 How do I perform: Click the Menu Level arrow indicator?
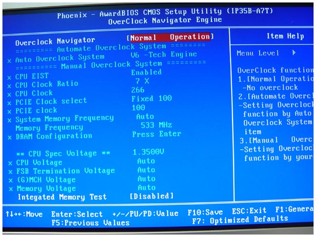[x=294, y=53]
